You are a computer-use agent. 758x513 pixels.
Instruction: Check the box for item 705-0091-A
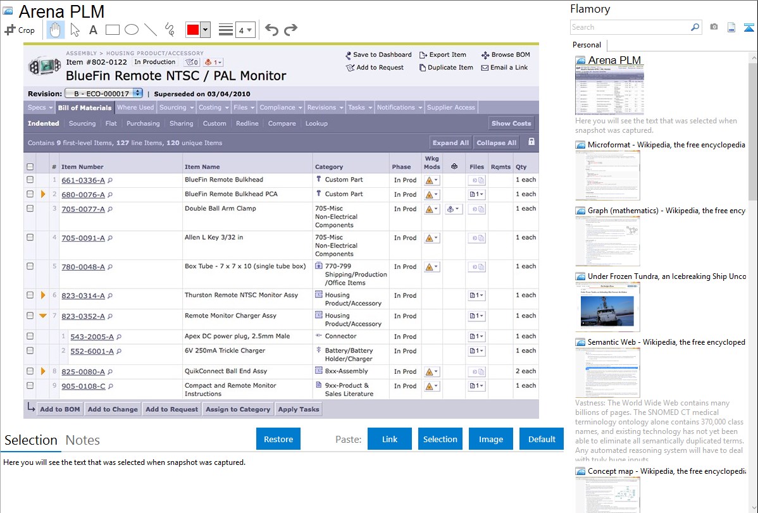[x=30, y=237]
